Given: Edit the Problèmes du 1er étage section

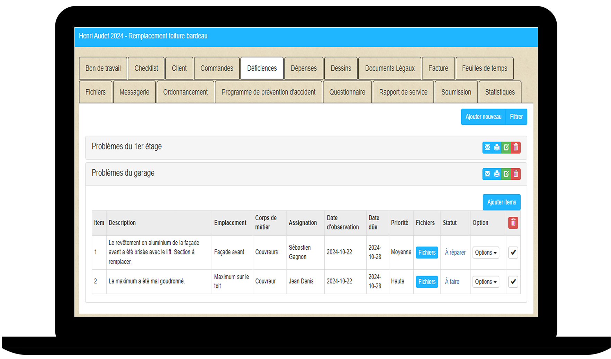Looking at the screenshot, I should click(506, 147).
